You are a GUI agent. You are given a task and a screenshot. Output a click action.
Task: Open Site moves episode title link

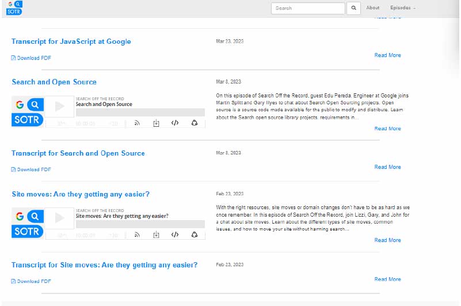tap(81, 194)
